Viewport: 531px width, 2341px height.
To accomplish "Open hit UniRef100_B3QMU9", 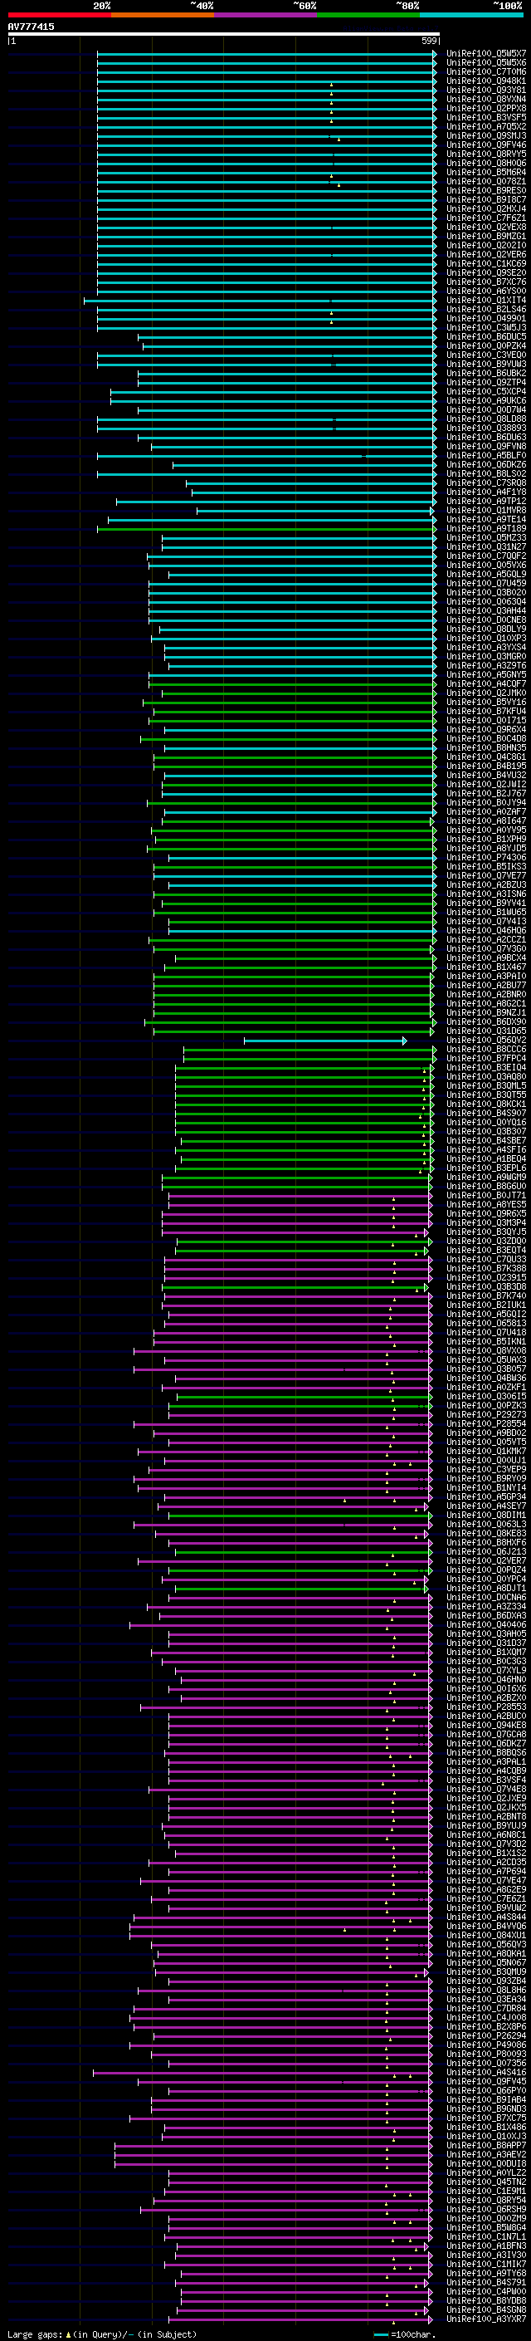I will pyautogui.click(x=486, y=1972).
